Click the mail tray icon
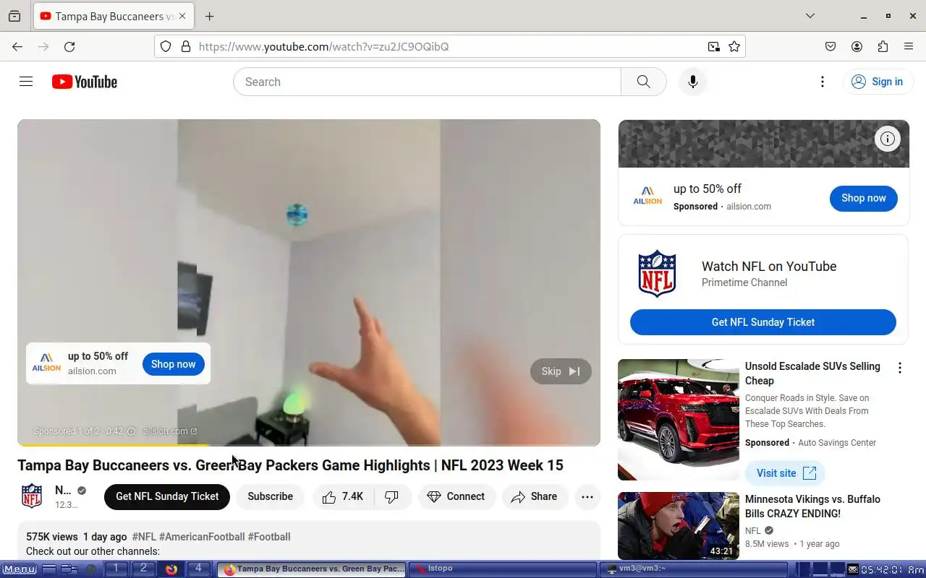Image resolution: width=926 pixels, height=578 pixels. pos(853,569)
